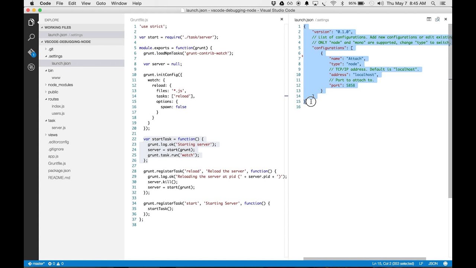
Task: Open .editorconfig in the explorer
Action: [81, 142]
